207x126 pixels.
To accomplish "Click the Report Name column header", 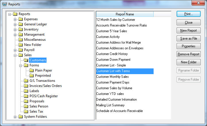I will pos(125,14).
